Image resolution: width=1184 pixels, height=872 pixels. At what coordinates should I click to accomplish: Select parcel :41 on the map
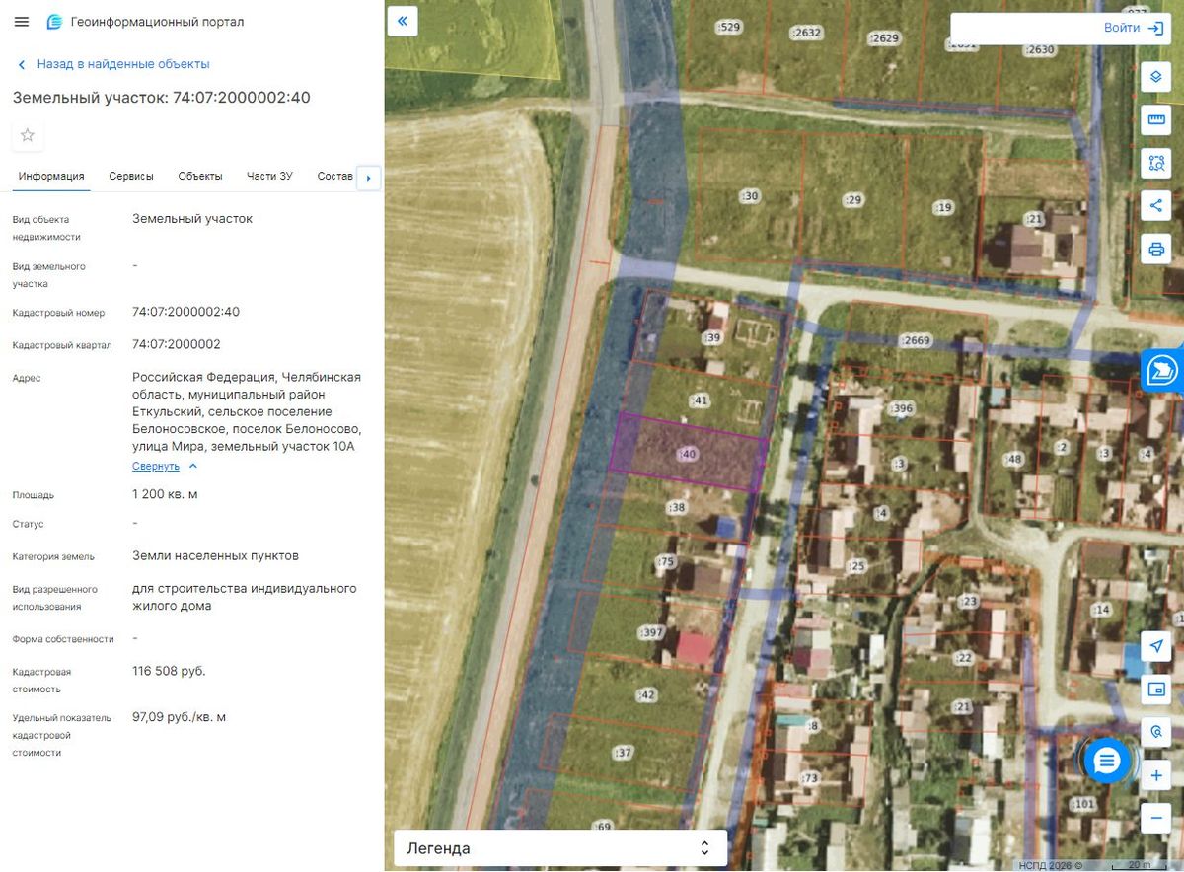click(x=702, y=400)
